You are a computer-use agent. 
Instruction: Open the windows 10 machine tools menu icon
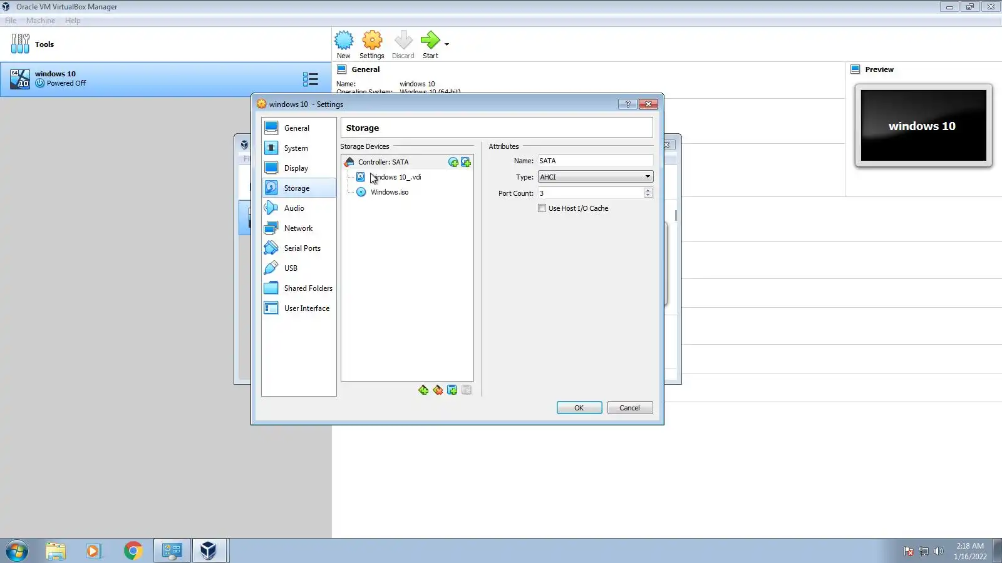tap(311, 79)
